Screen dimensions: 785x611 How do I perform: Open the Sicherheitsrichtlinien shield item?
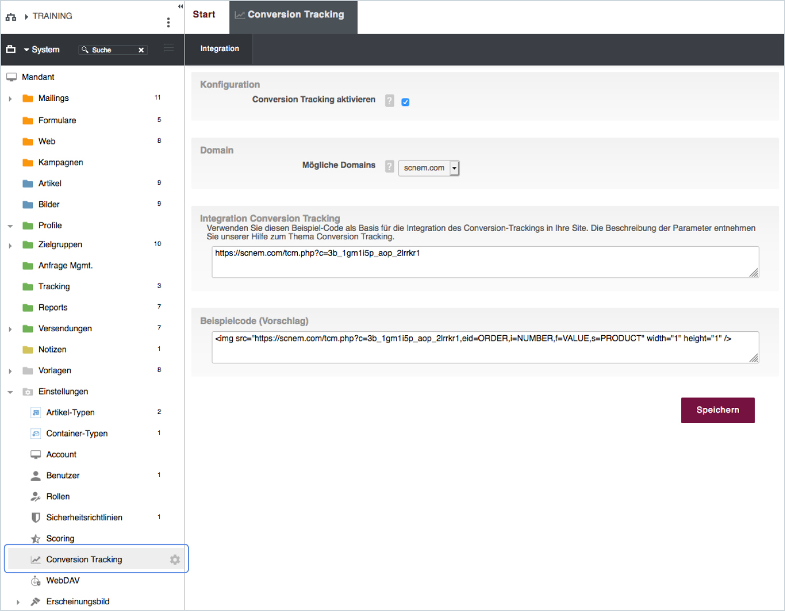pyautogui.click(x=84, y=517)
